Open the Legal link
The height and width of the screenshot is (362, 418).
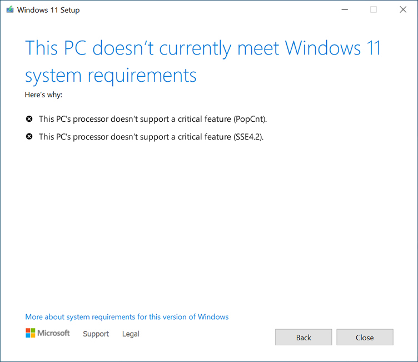(131, 334)
